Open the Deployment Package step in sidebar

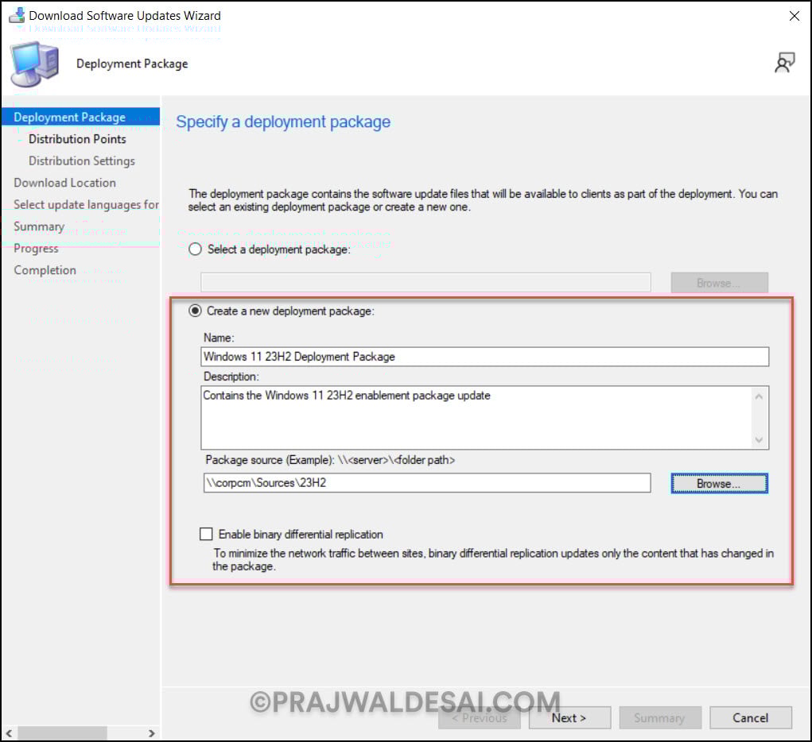[81, 117]
